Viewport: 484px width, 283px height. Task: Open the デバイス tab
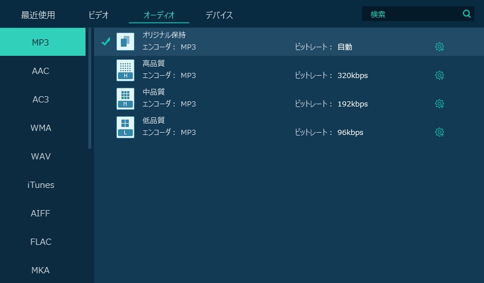[219, 15]
